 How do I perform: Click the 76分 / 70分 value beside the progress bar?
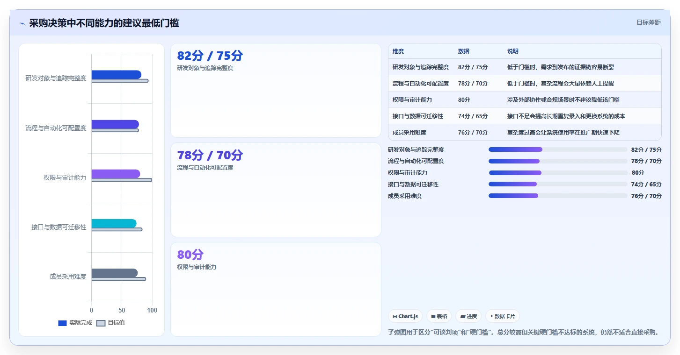(x=646, y=196)
